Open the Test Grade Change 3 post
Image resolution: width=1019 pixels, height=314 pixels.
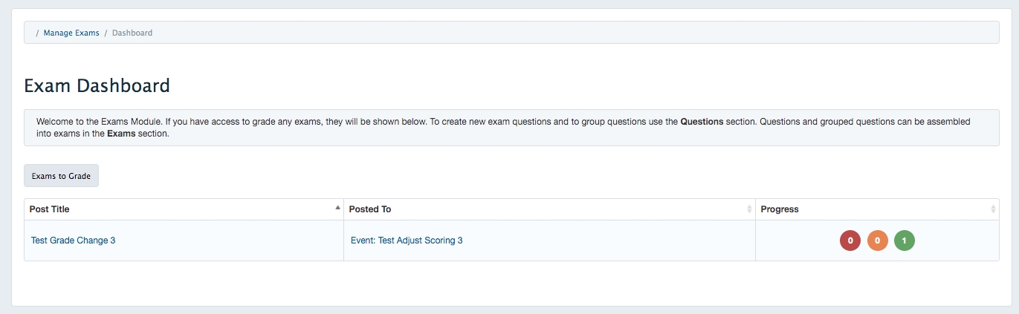coord(73,241)
